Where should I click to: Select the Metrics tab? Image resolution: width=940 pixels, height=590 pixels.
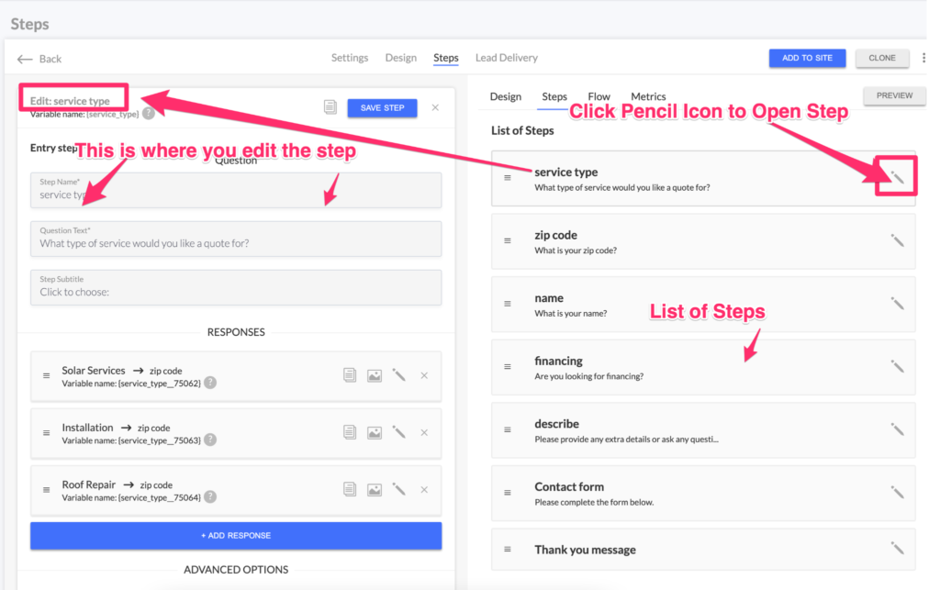(x=648, y=95)
